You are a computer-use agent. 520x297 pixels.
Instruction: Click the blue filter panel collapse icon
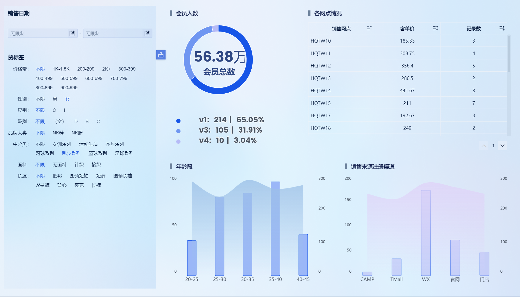(161, 55)
